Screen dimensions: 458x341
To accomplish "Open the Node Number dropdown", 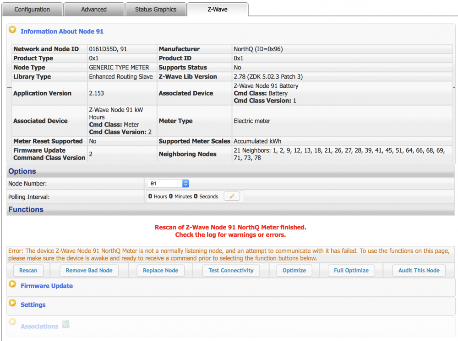I will click(x=168, y=183).
